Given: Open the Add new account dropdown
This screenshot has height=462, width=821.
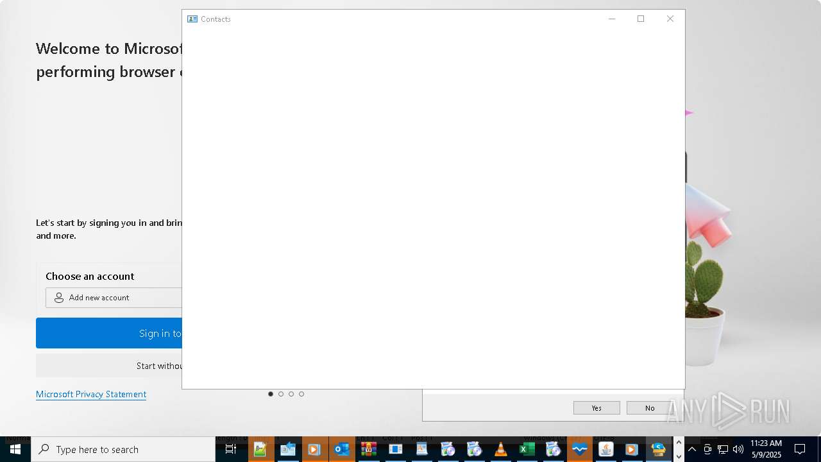Looking at the screenshot, I should pos(114,298).
